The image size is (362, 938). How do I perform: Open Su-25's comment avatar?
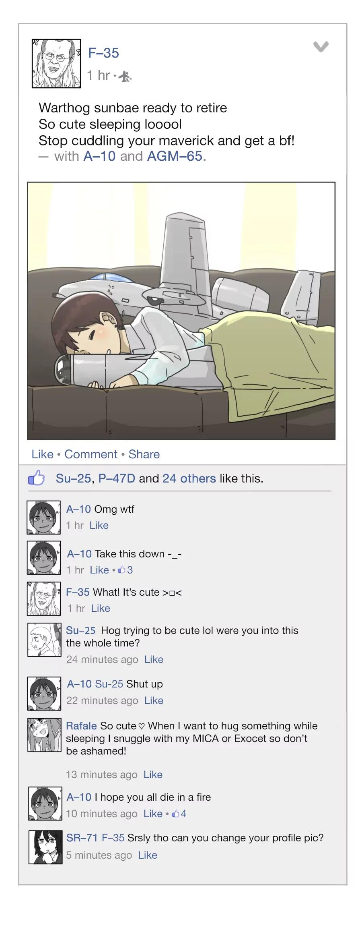coord(44,640)
